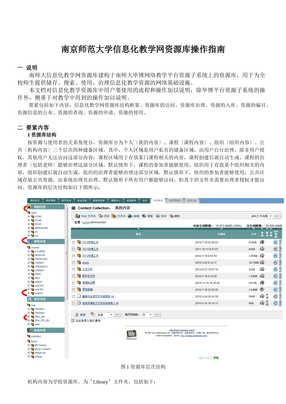
Task: Open the 2012毕博工作 folder link
Action: [90, 256]
